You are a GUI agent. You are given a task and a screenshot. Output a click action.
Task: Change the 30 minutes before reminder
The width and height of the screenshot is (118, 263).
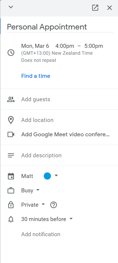(x=47, y=219)
